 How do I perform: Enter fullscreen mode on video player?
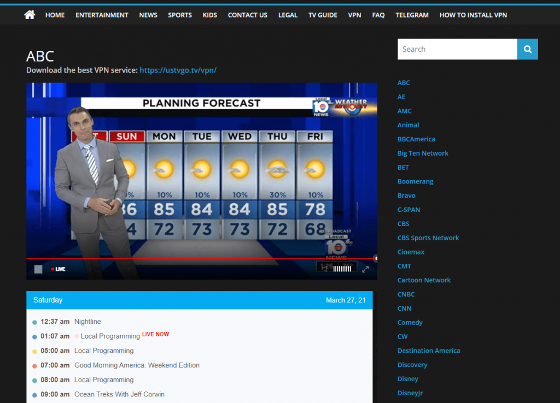pyautogui.click(x=365, y=269)
